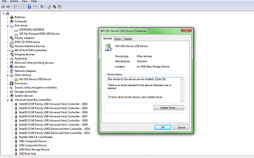Click the Display adapters category icon
The width and height of the screenshot is (254, 158).
click(x=12, y=38)
